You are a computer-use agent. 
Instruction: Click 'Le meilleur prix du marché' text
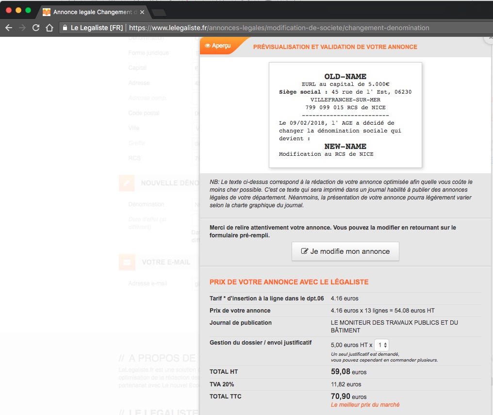[365, 405]
